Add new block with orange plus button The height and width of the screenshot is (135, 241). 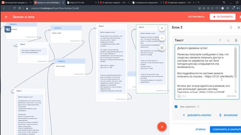pyautogui.click(x=162, y=127)
